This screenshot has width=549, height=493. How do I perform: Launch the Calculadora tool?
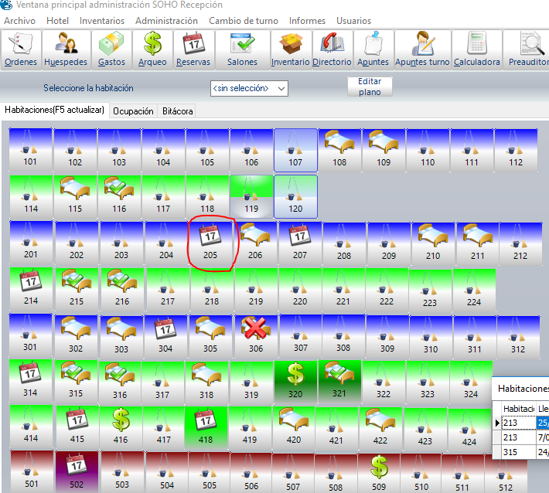point(476,49)
